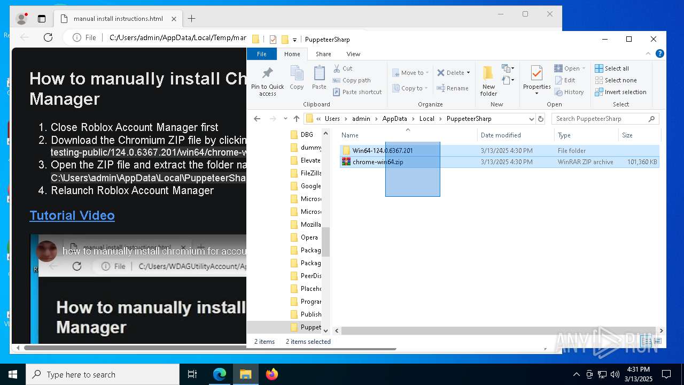Click the Paste ribbon button
Screen dimensions: 684x385
[319, 78]
